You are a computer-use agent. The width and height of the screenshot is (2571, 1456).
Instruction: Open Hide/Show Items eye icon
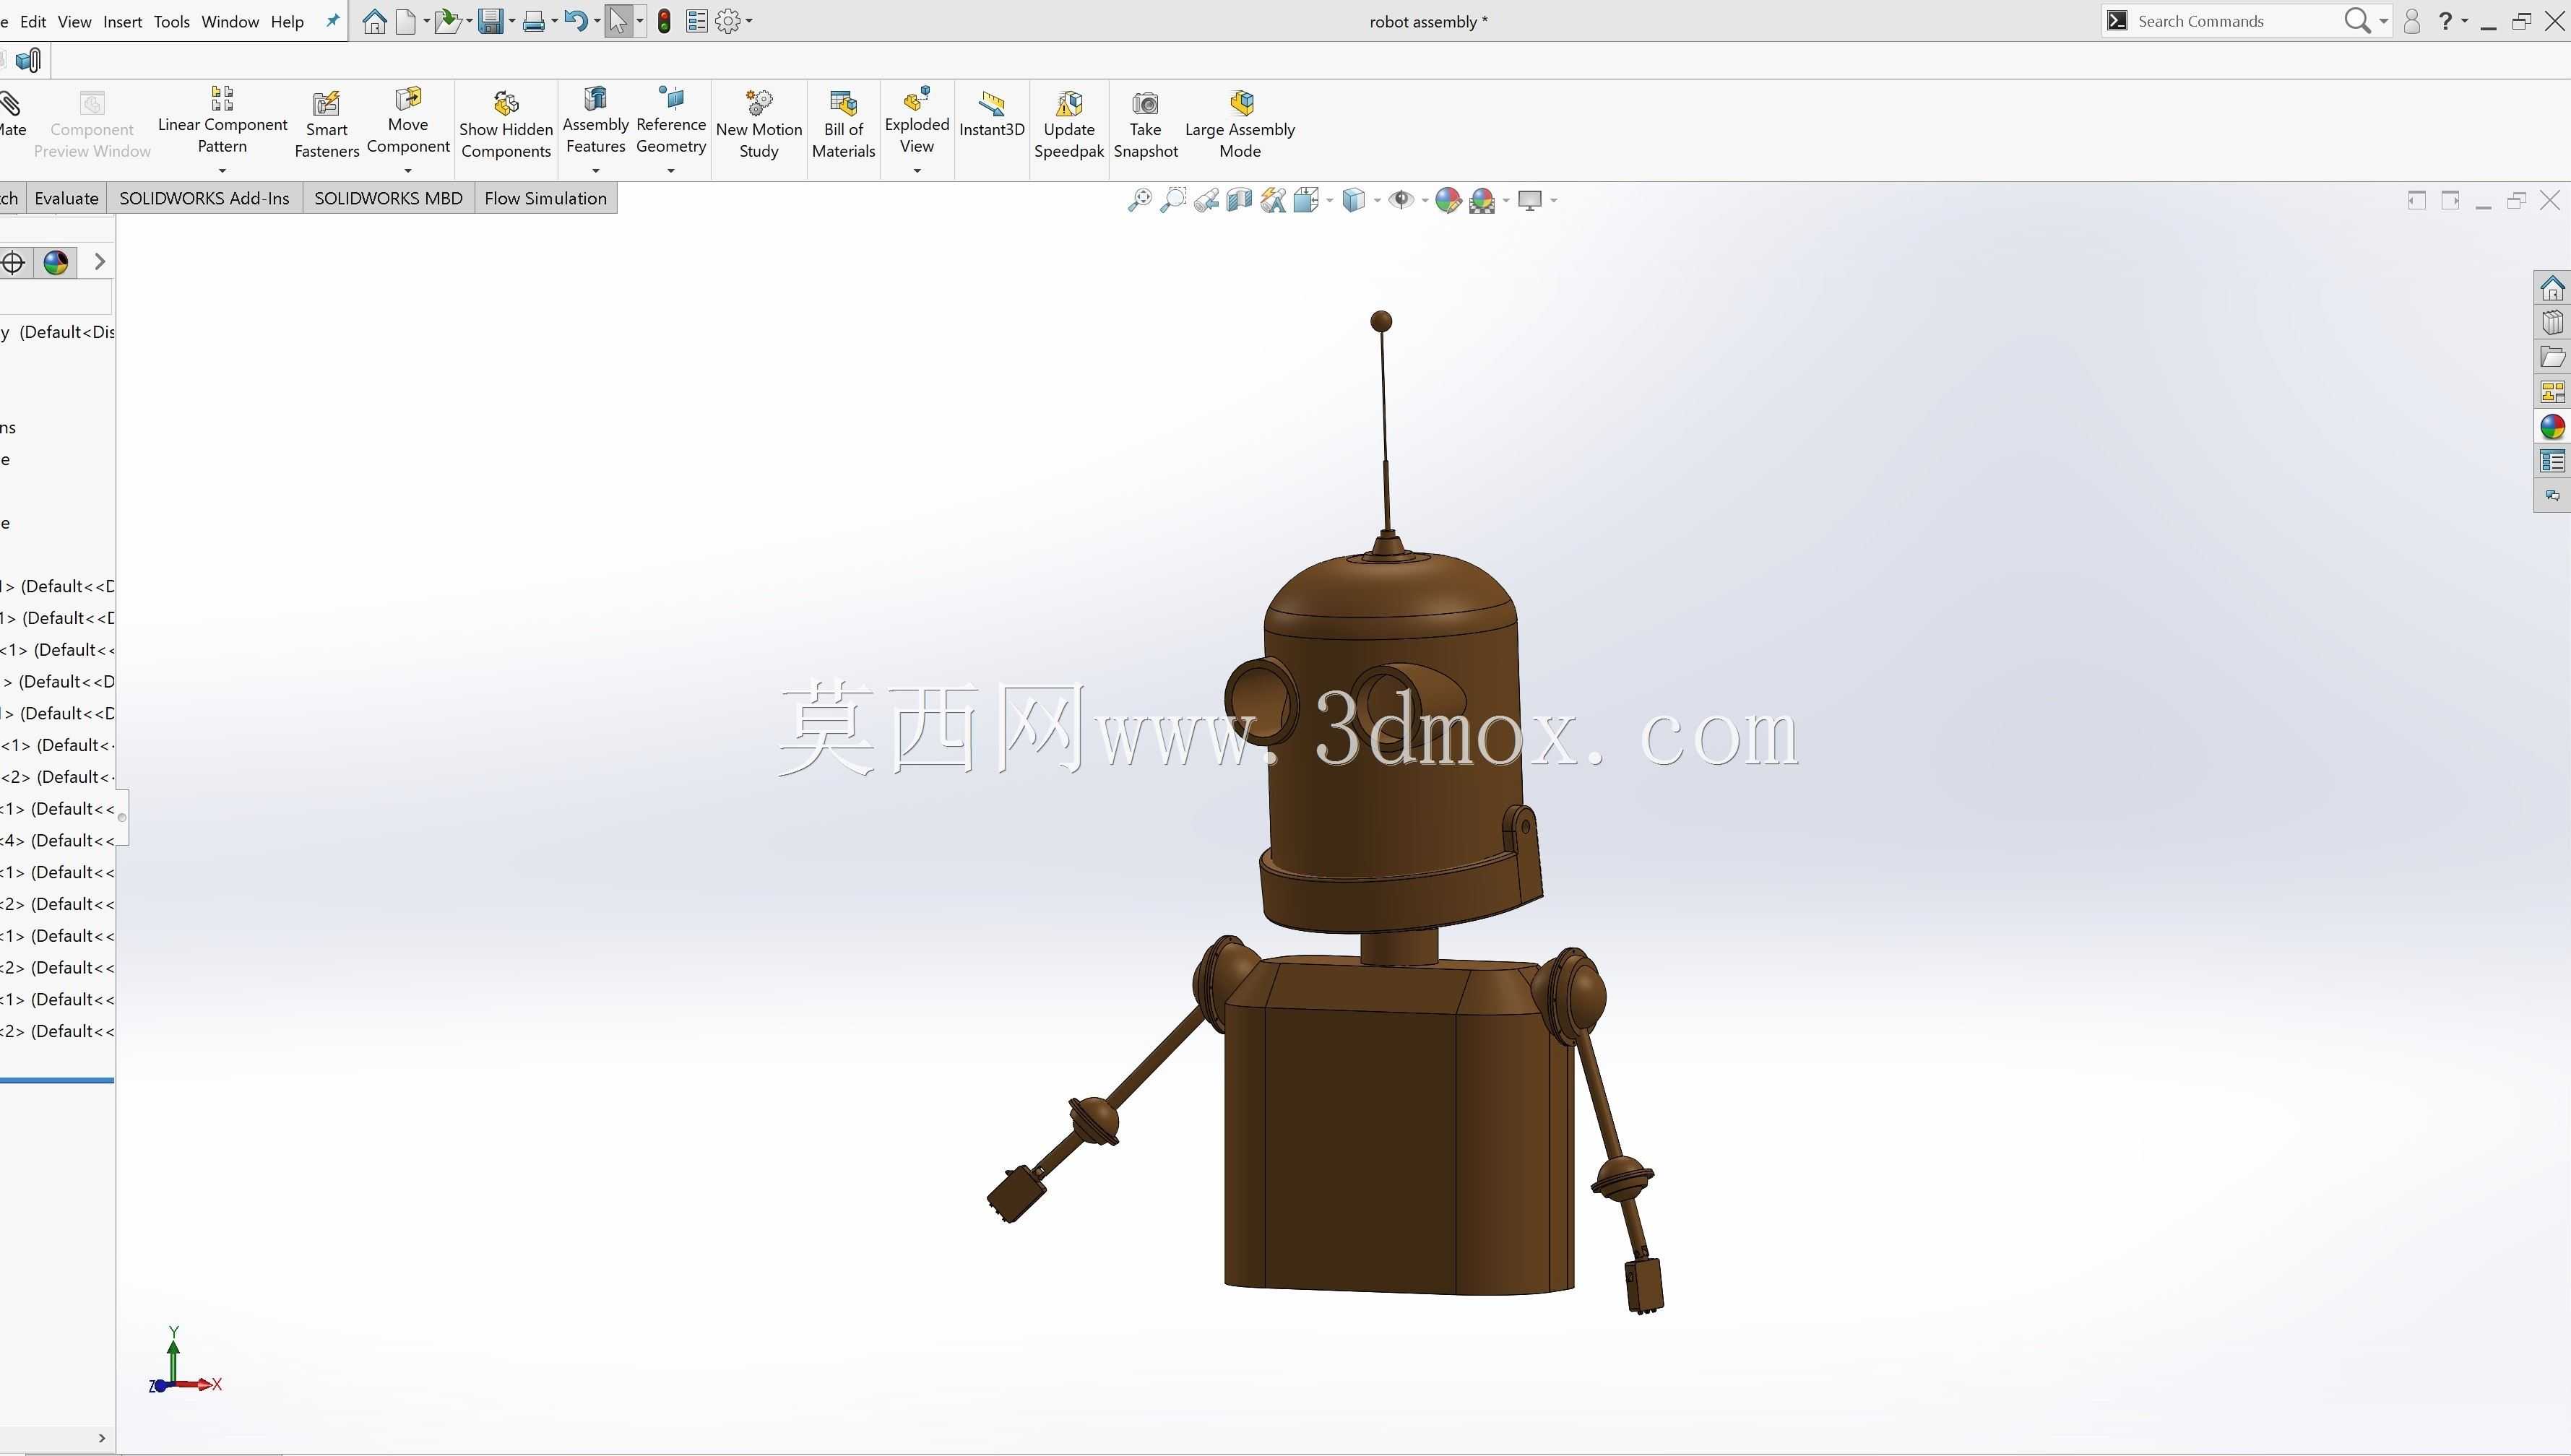point(1402,200)
